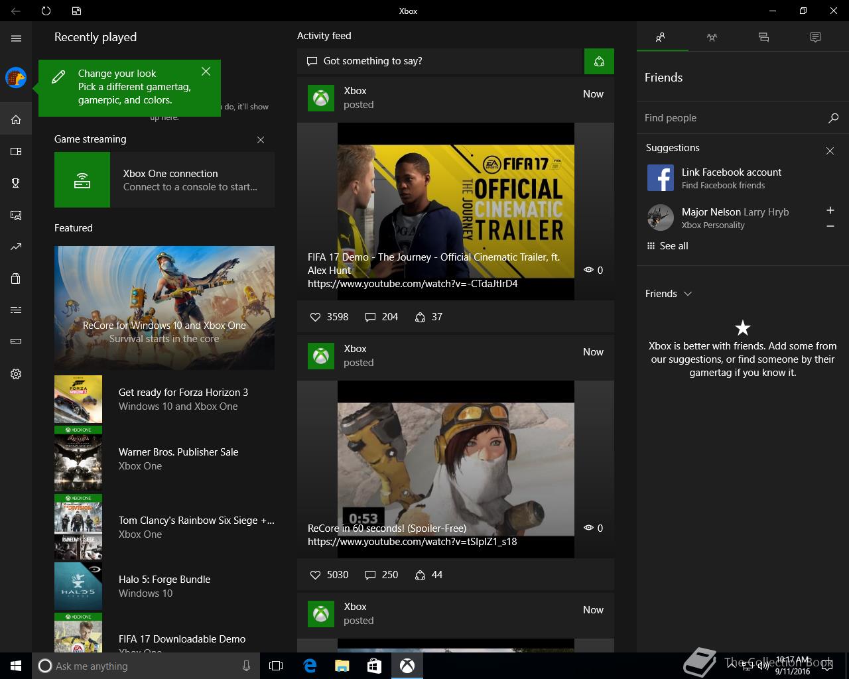Click the search magnifier in Find people

point(833,118)
